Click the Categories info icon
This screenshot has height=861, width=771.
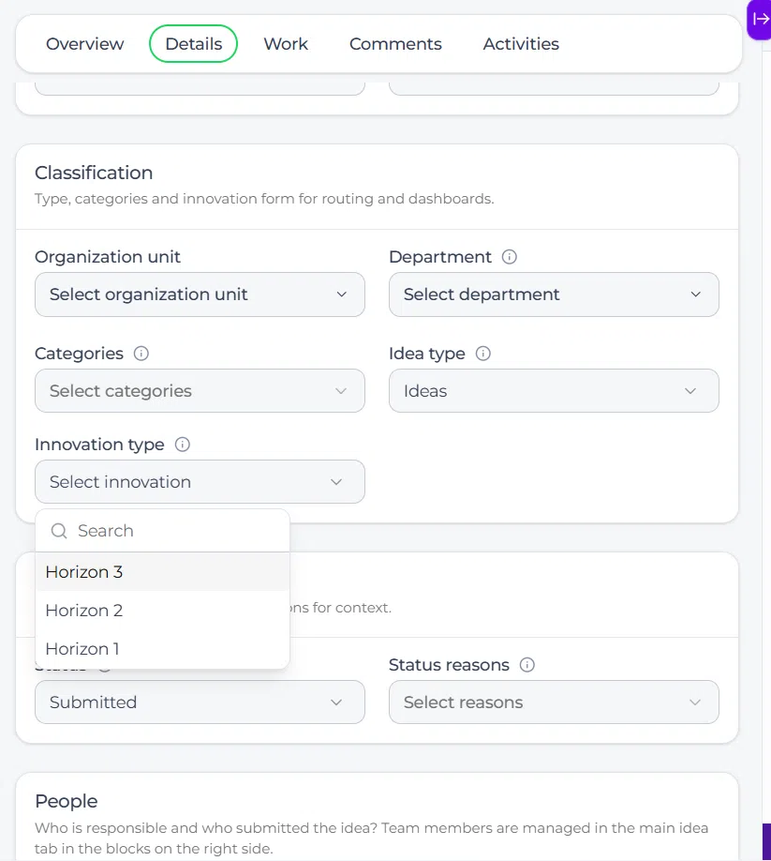tap(141, 353)
